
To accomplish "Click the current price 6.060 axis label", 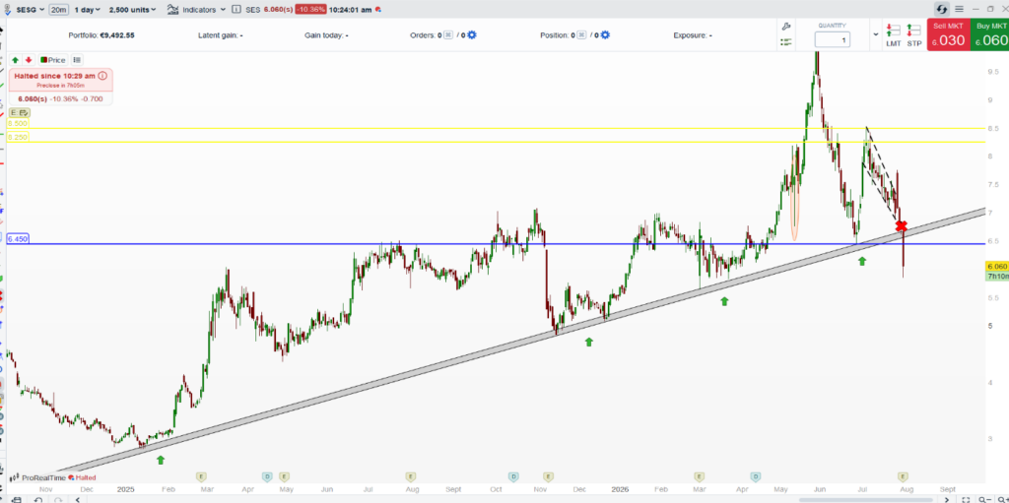I will [997, 267].
